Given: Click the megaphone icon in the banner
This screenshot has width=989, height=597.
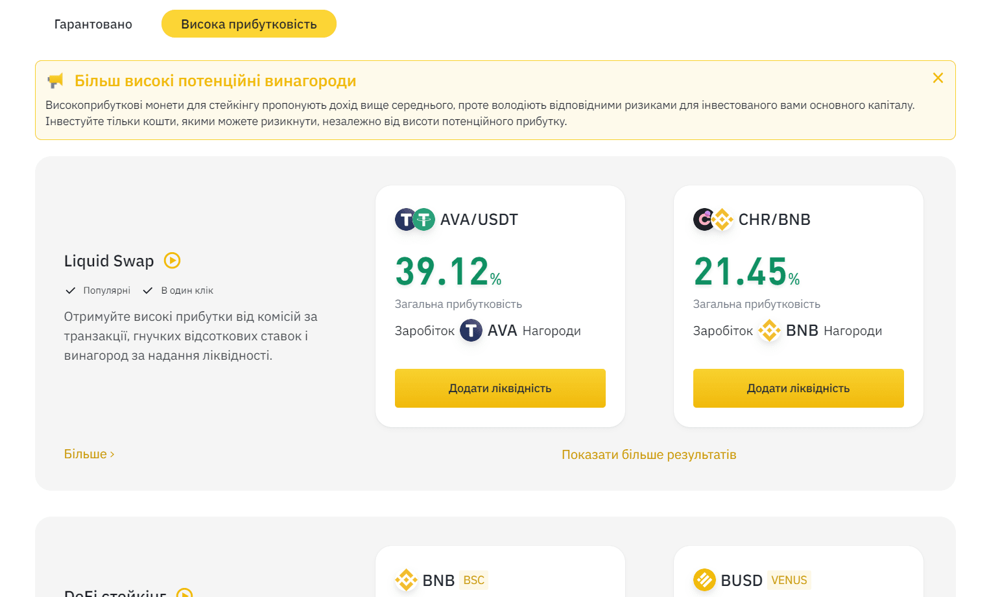Looking at the screenshot, I should point(56,81).
